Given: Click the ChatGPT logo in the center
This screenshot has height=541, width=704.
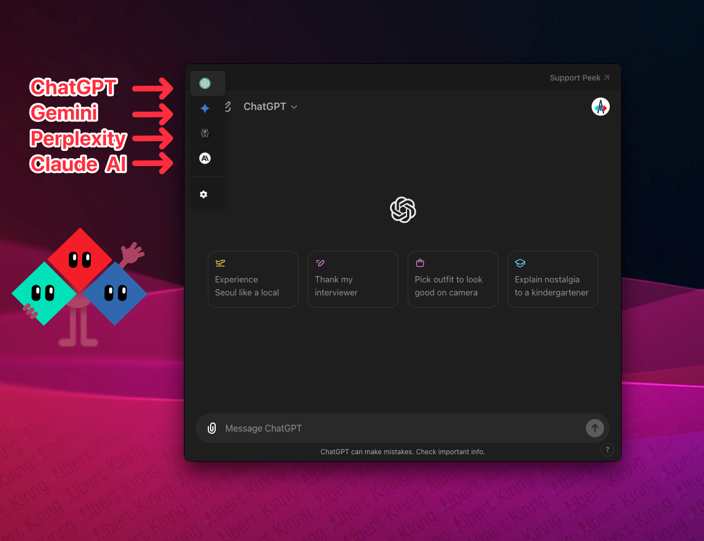Looking at the screenshot, I should 403,210.
